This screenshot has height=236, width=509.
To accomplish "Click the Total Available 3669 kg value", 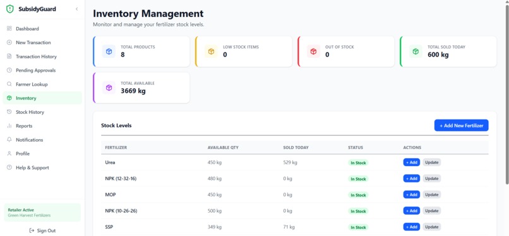I will 133,91.
